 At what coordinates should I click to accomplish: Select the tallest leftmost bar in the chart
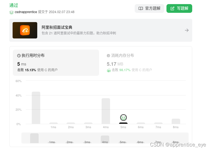(36, 108)
